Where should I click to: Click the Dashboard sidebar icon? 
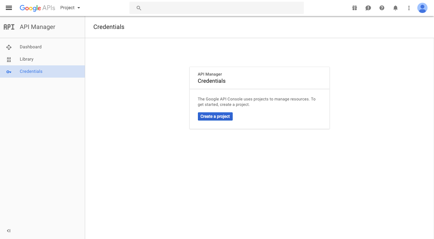9,47
